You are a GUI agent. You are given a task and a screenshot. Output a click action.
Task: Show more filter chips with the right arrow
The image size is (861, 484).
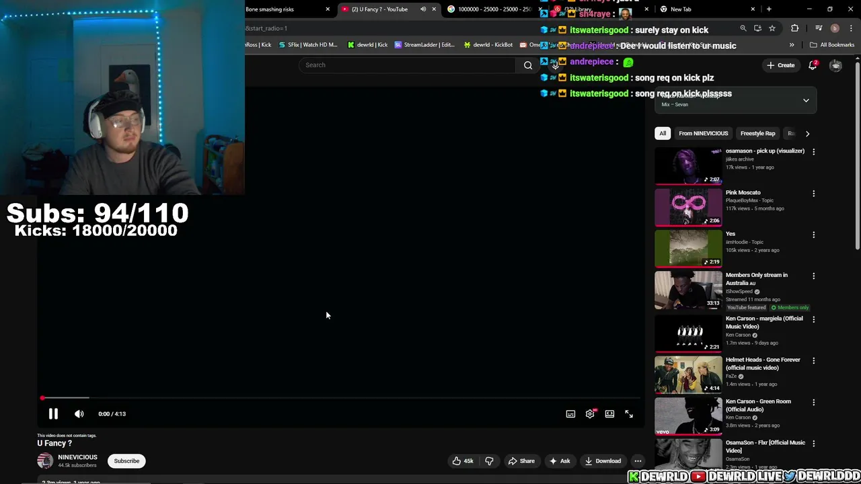(807, 133)
